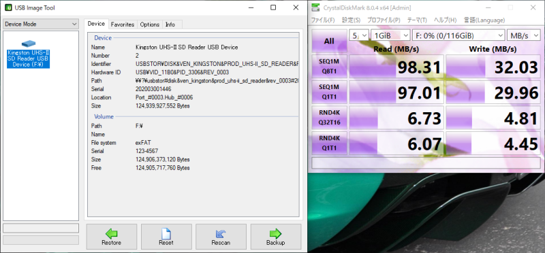The width and height of the screenshot is (545, 253).
Task: Click the 98.31 read result
Action: tap(396, 66)
